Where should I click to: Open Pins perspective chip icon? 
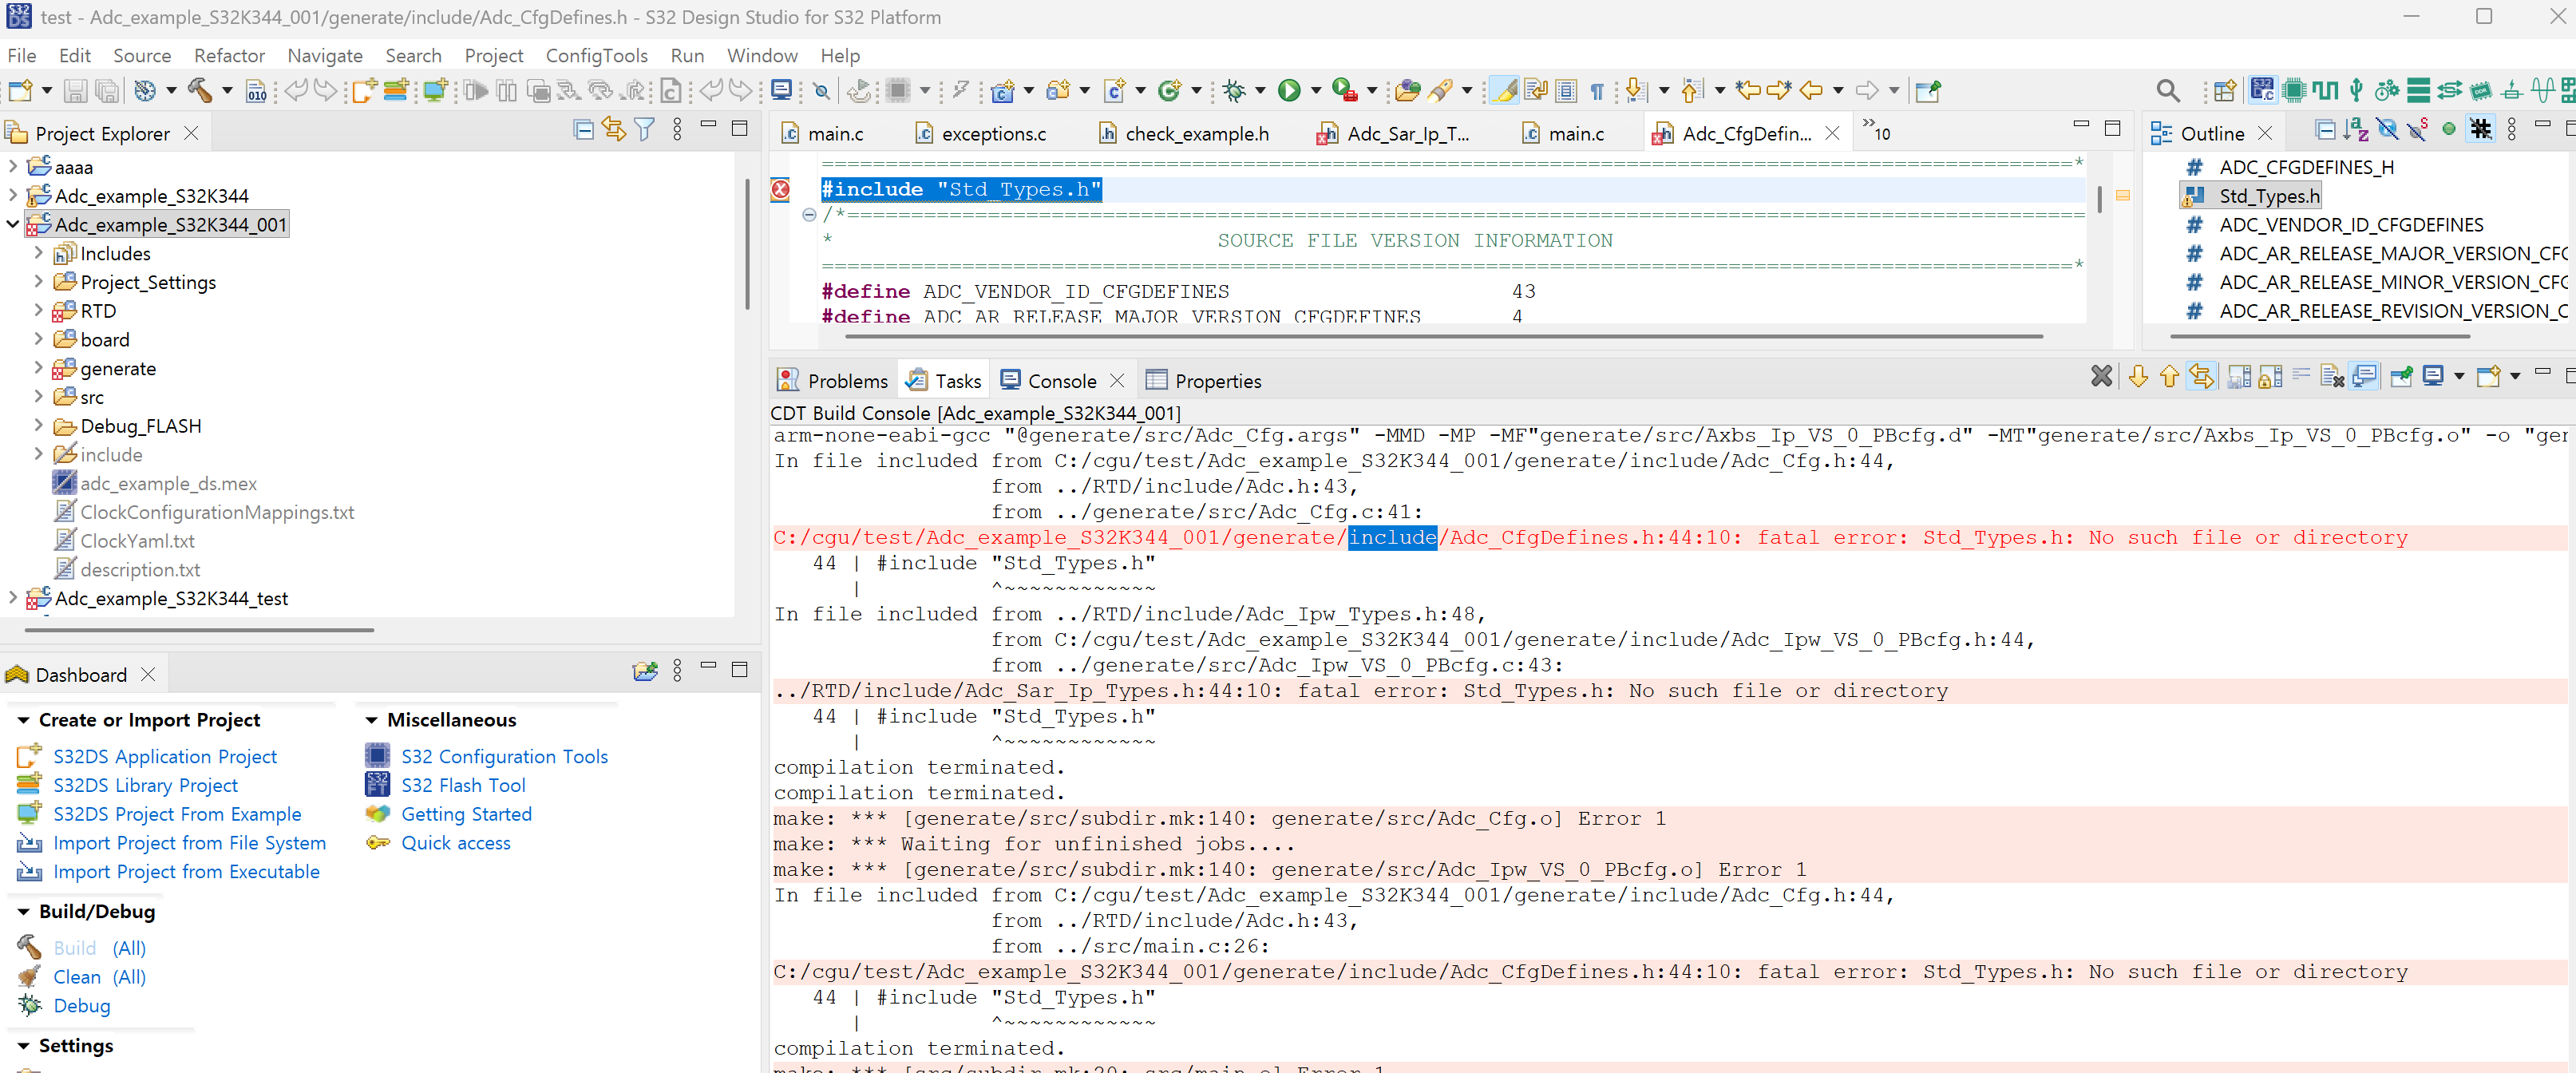[x=2294, y=91]
